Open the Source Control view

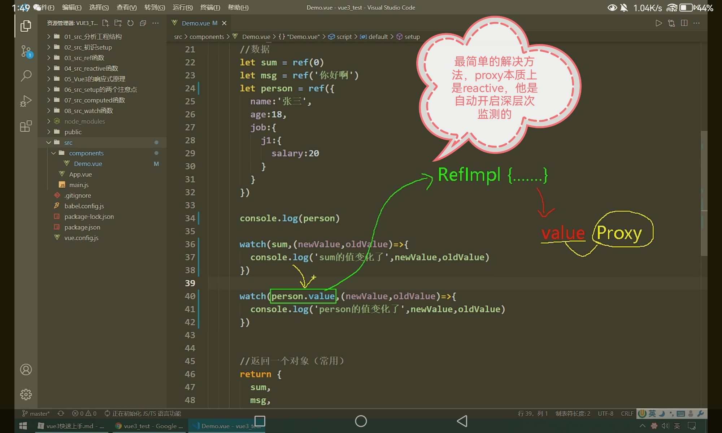pyautogui.click(x=26, y=51)
